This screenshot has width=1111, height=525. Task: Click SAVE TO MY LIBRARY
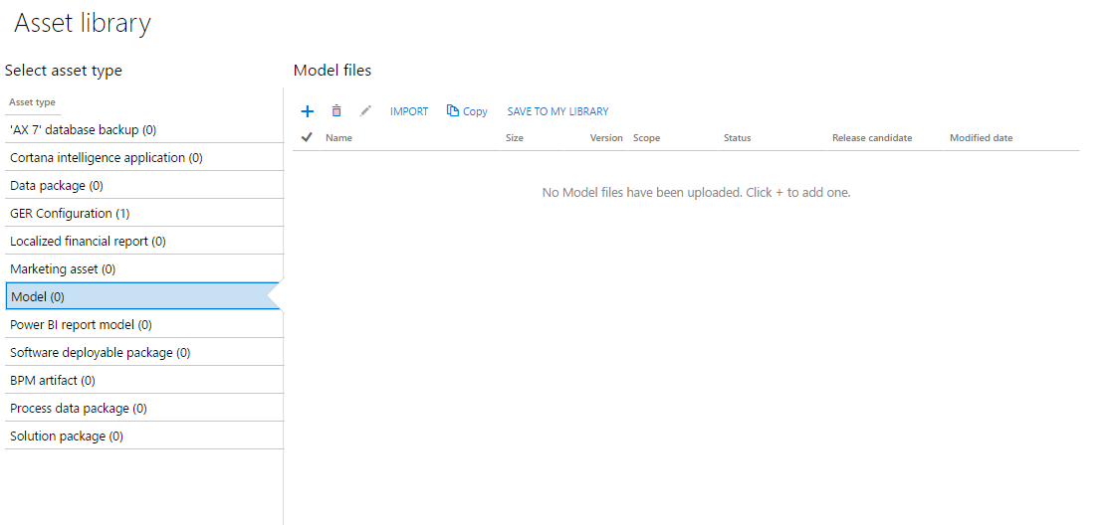557,111
